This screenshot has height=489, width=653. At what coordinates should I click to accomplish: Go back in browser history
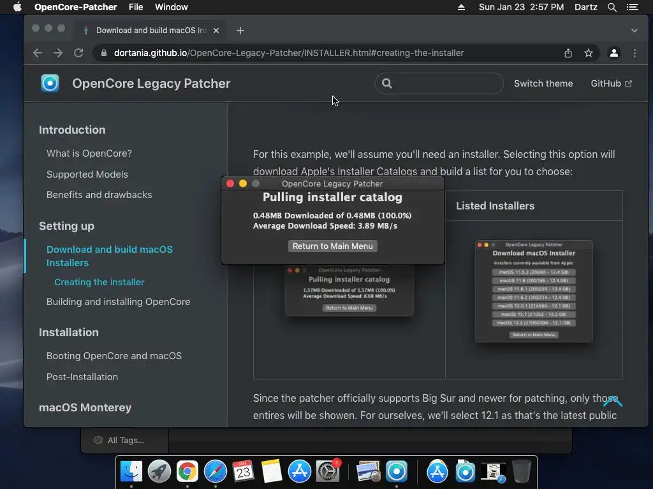[38, 53]
